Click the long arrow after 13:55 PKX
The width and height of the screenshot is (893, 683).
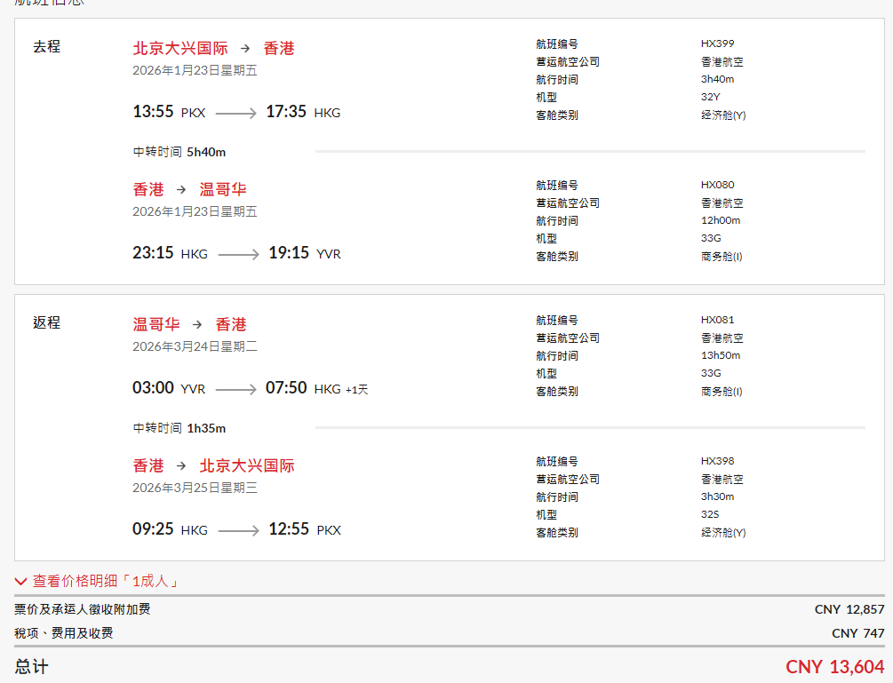(x=235, y=113)
